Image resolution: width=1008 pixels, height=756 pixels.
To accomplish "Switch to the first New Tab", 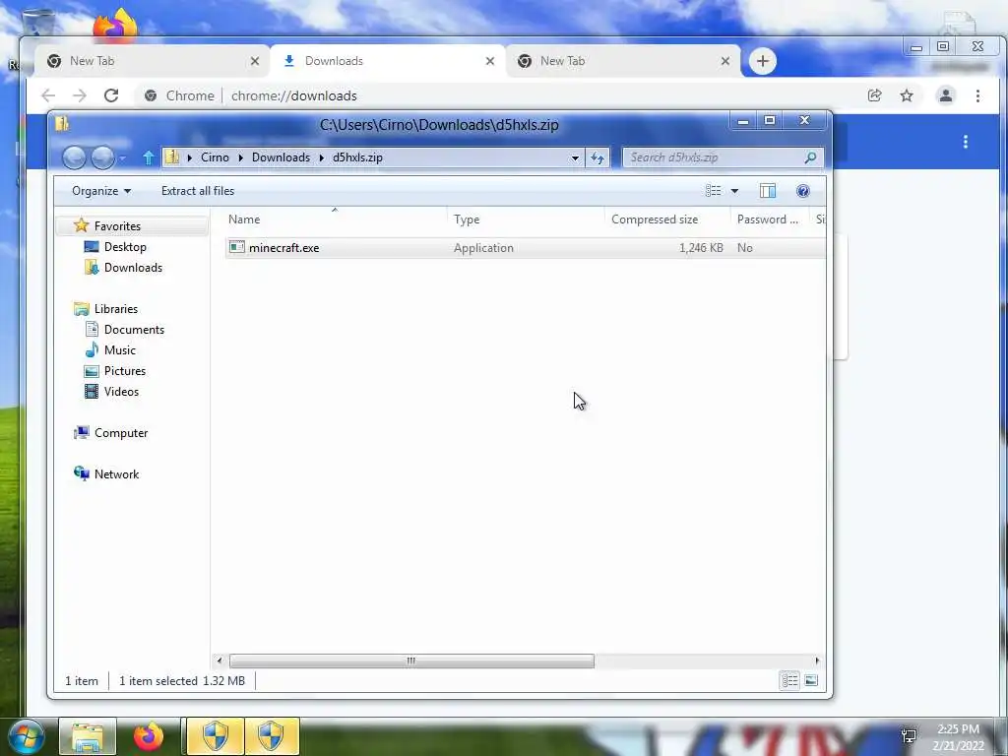I will pos(152,61).
